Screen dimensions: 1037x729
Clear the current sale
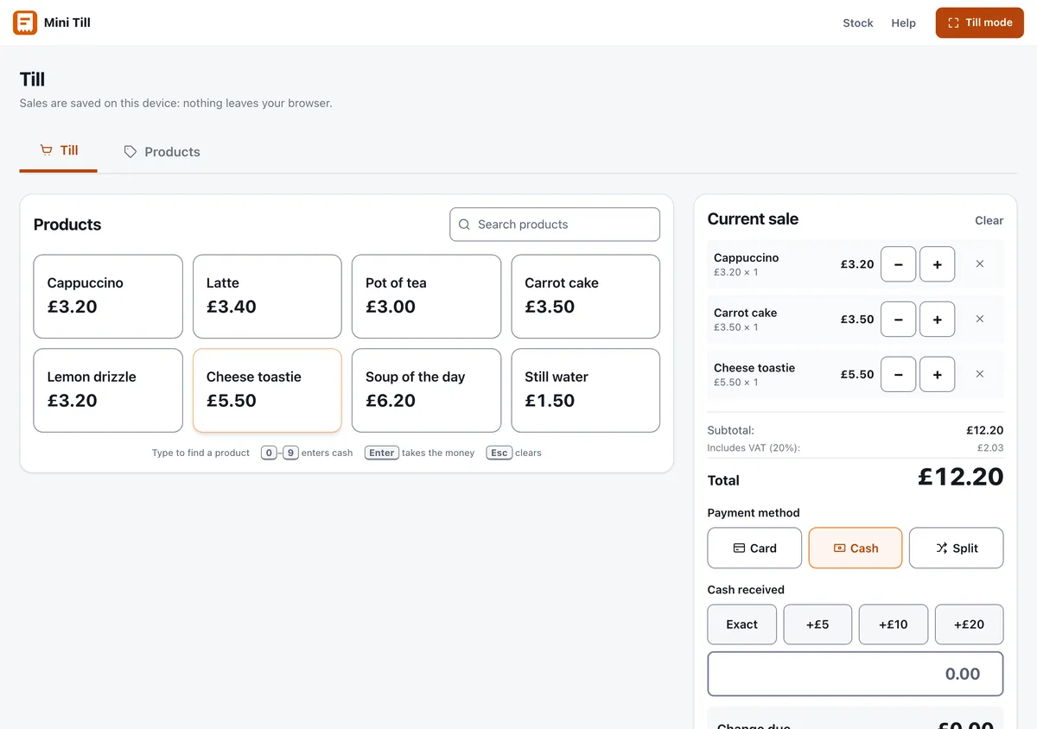tap(989, 220)
